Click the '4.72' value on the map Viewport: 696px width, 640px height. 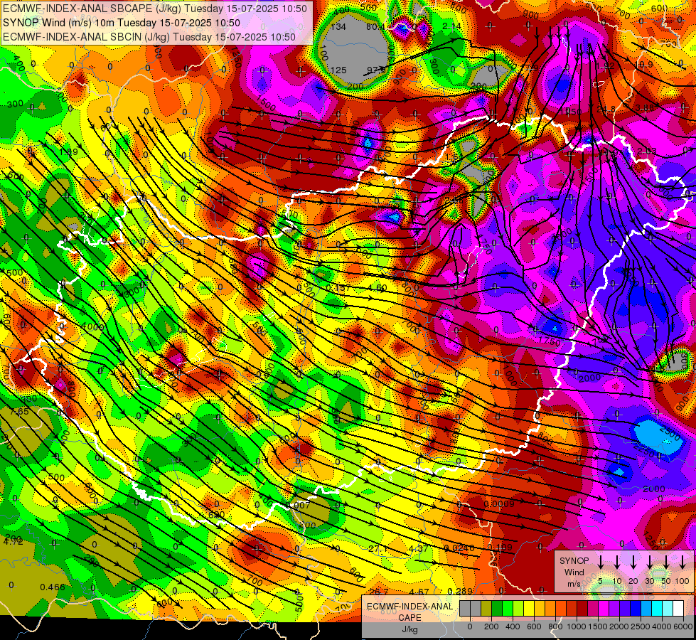tap(13, 541)
